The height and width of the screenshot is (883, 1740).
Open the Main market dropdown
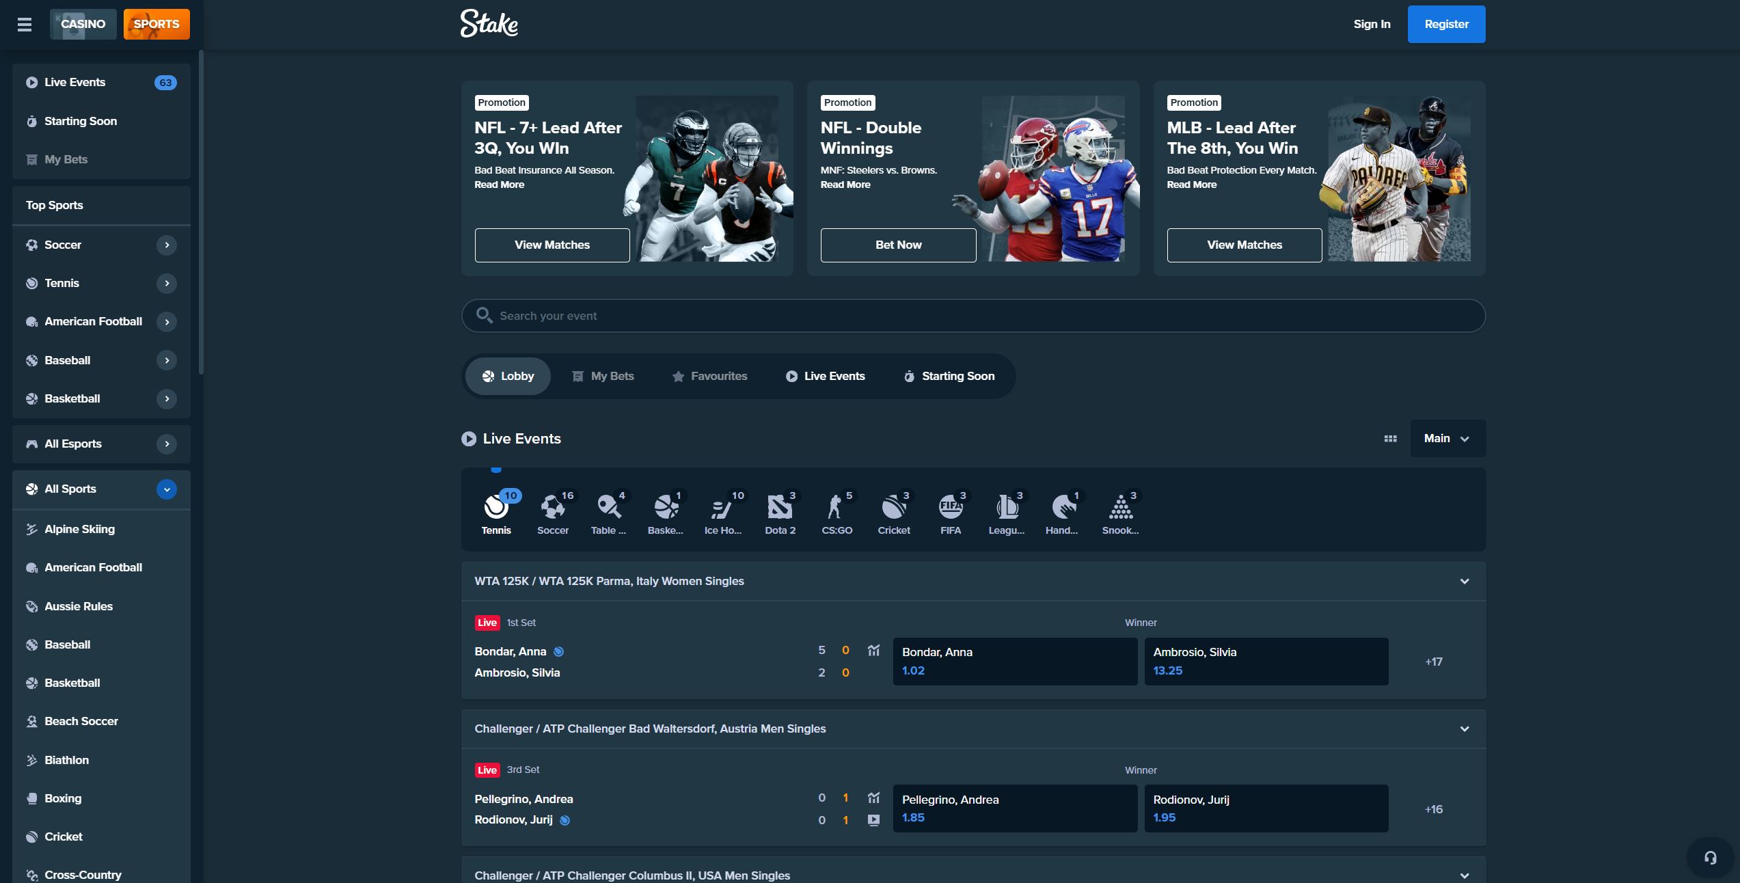(x=1447, y=439)
